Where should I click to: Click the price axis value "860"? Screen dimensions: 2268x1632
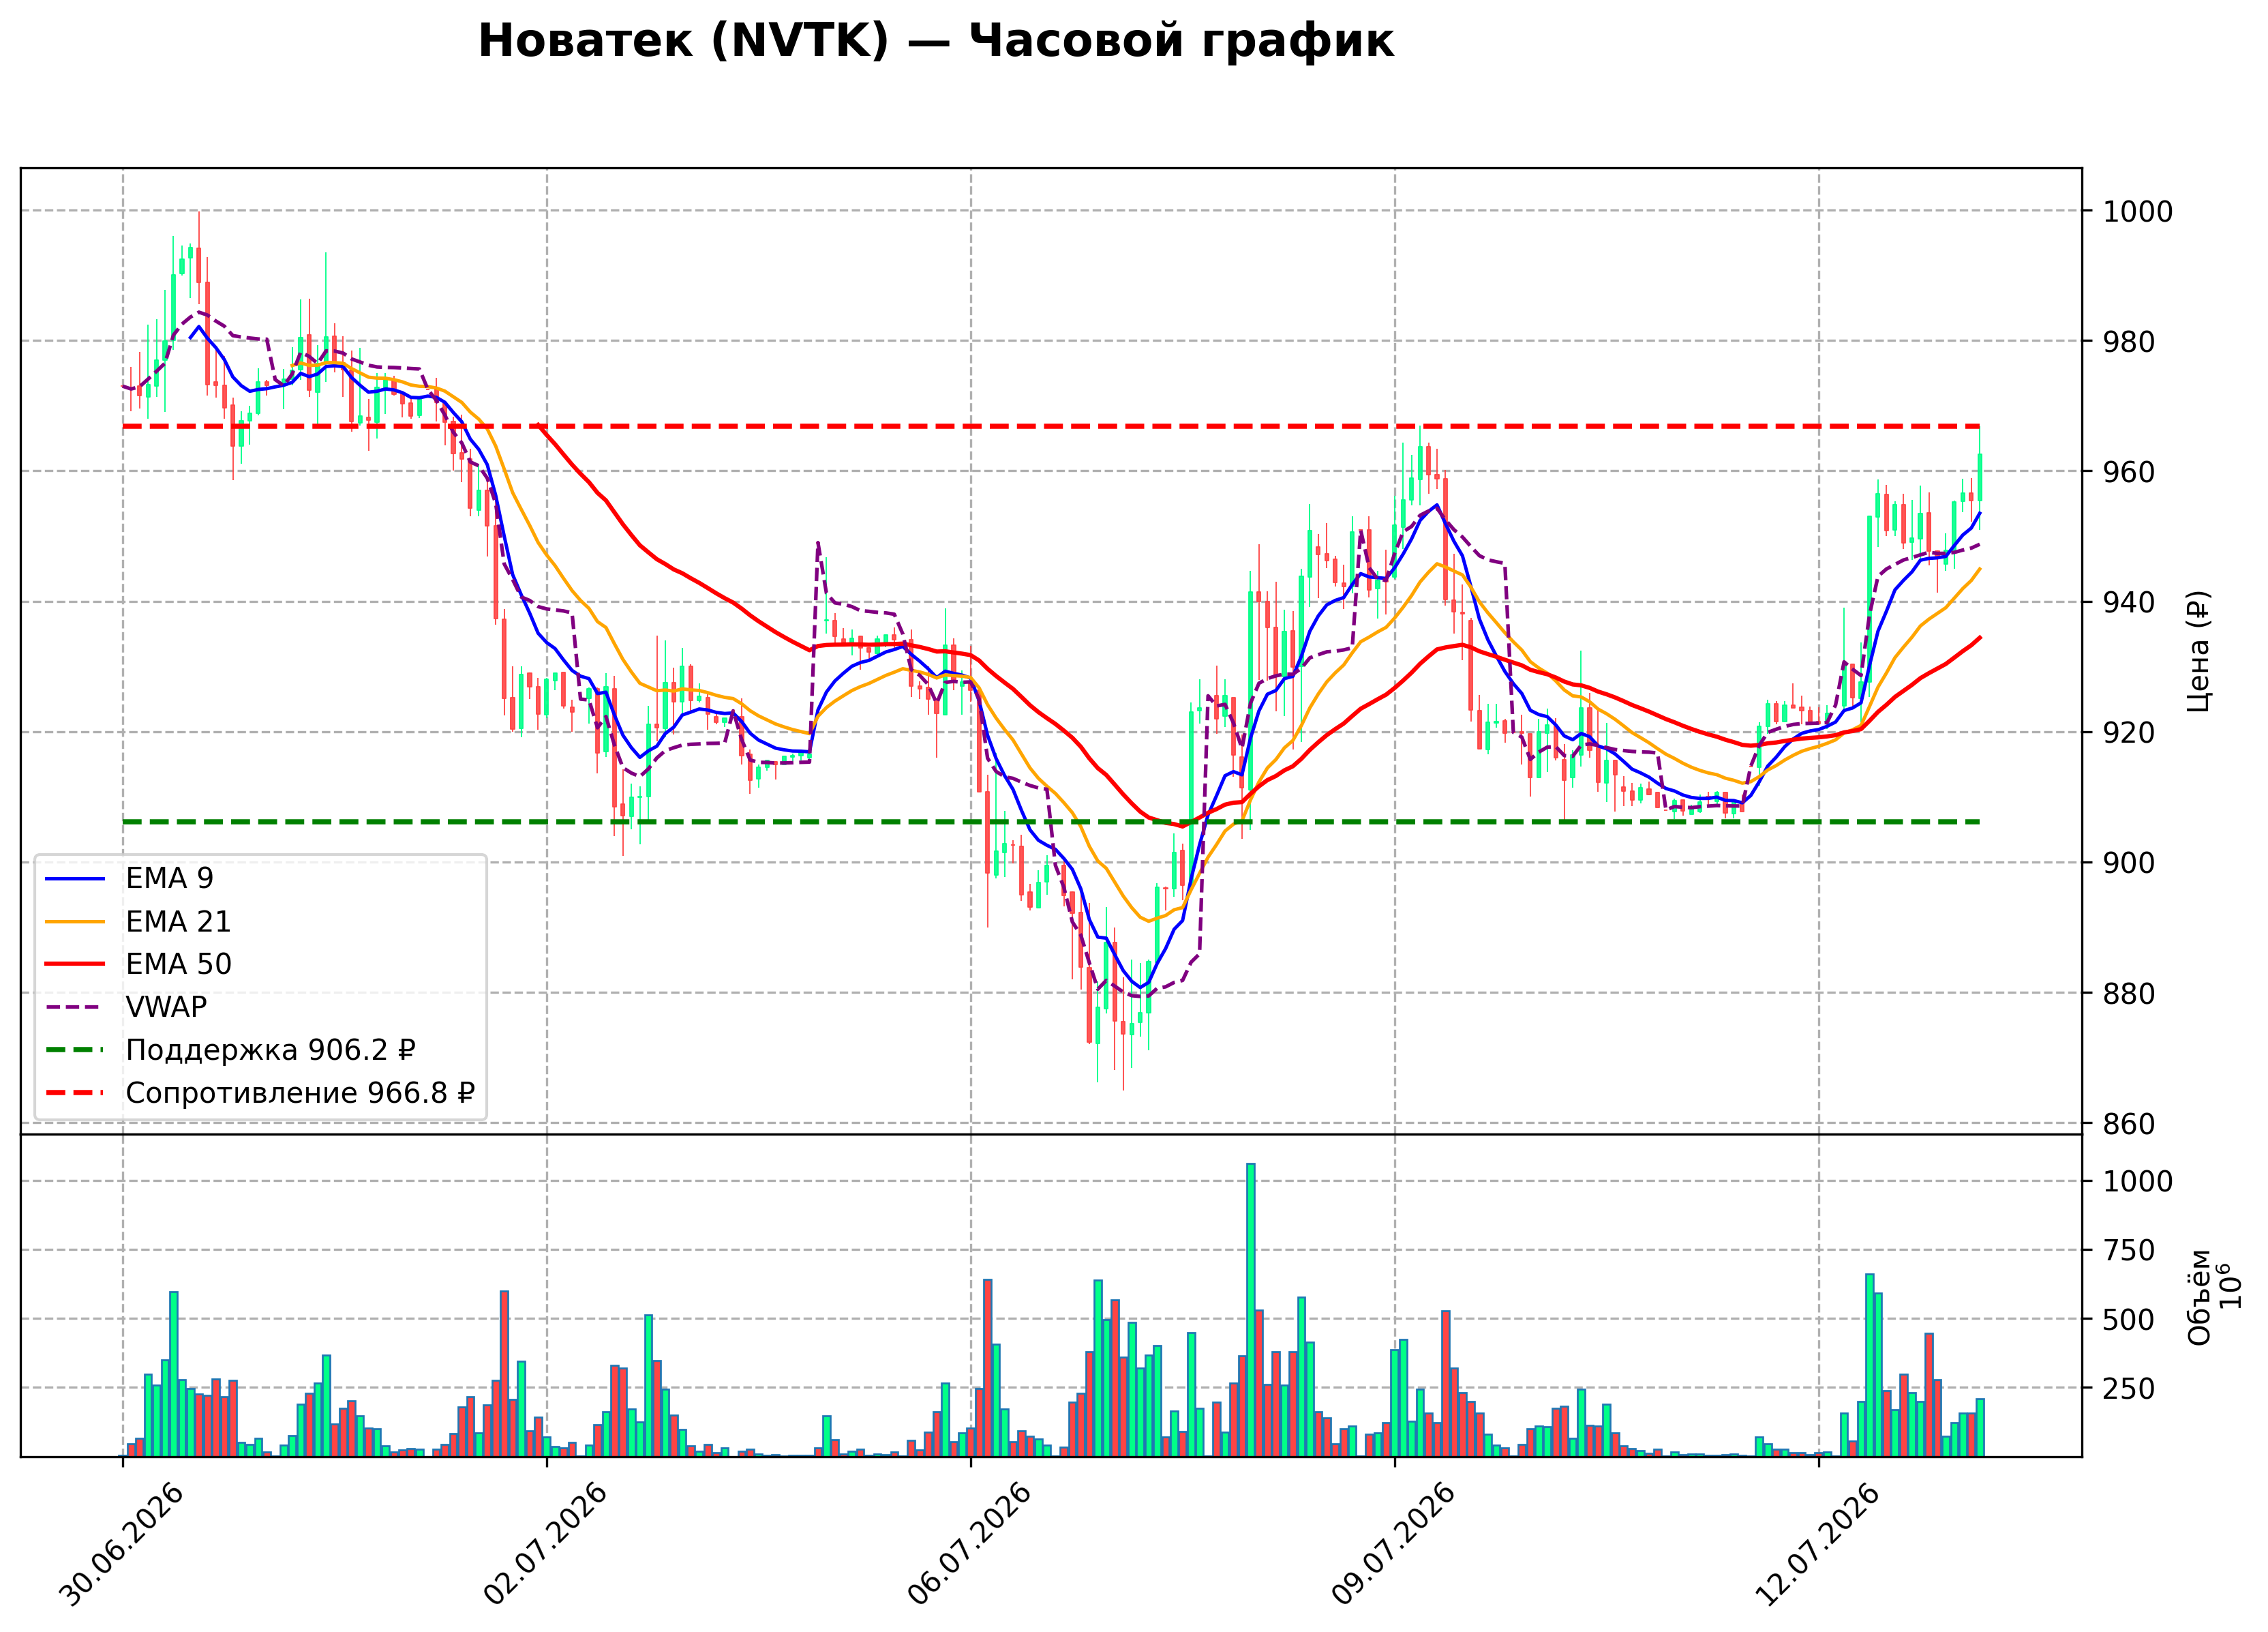pyautogui.click(x=2129, y=1124)
